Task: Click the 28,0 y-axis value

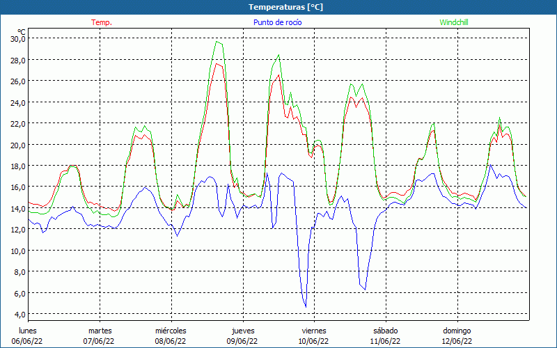Action: point(18,60)
